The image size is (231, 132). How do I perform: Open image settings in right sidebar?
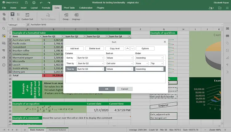click(228, 51)
